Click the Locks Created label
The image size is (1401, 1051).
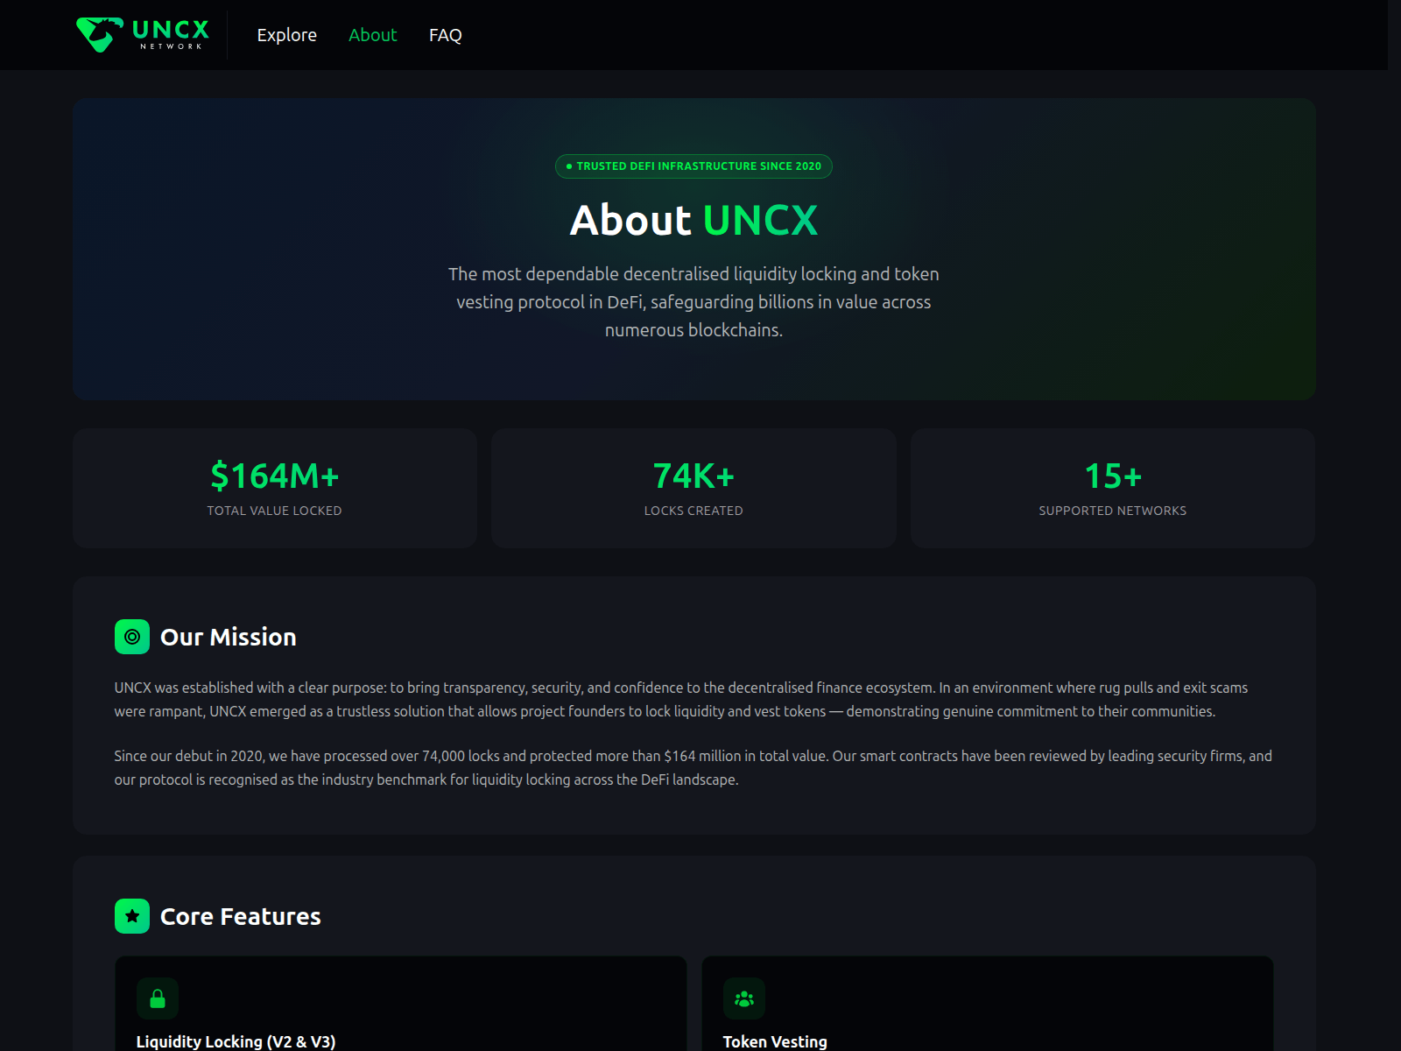[693, 511]
